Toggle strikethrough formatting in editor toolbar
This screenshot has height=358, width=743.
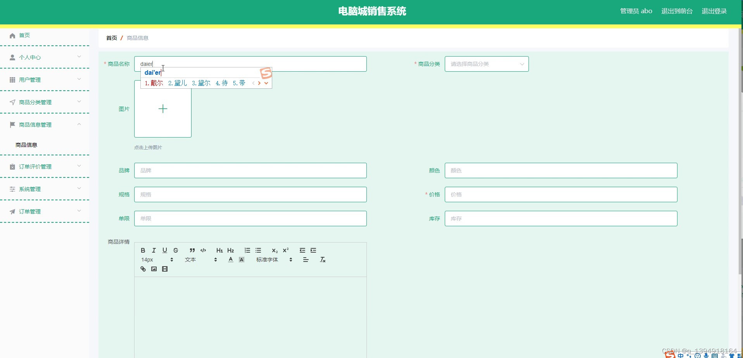[x=176, y=250]
